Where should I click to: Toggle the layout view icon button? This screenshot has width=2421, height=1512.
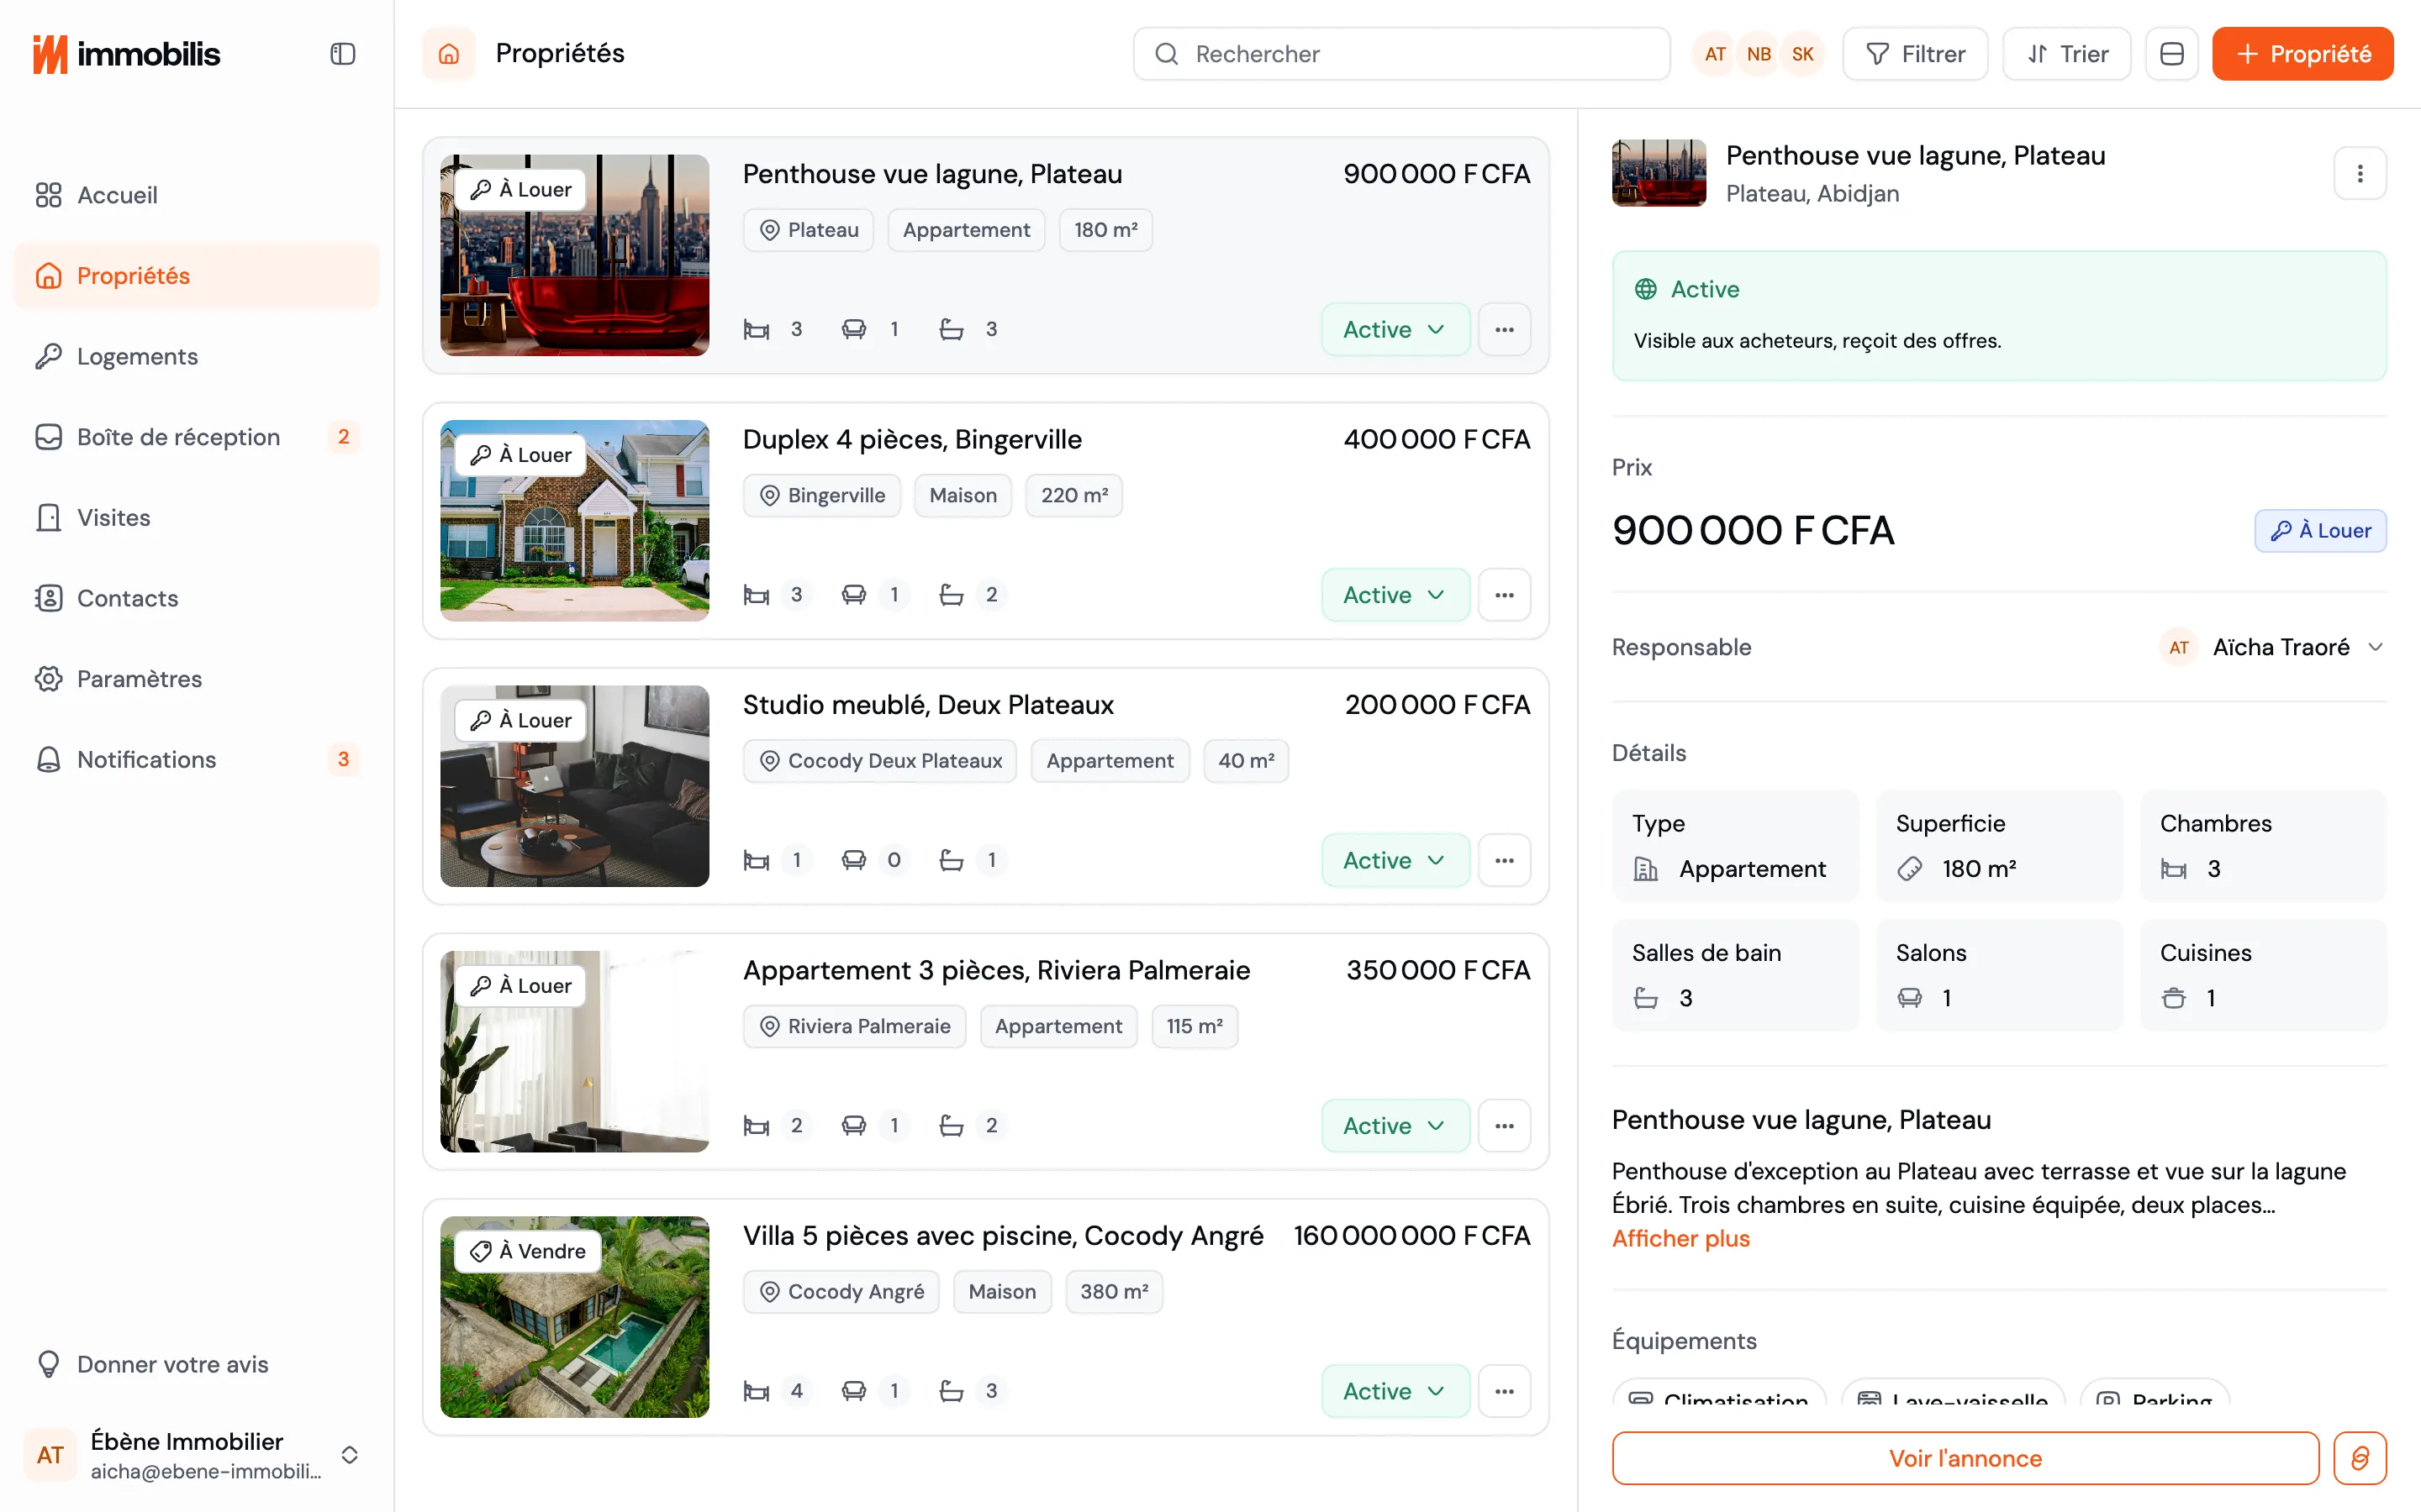pos(2170,54)
